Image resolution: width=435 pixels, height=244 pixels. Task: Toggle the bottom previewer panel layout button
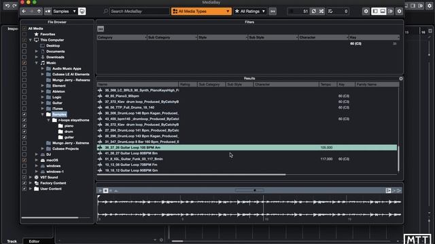click(x=383, y=12)
